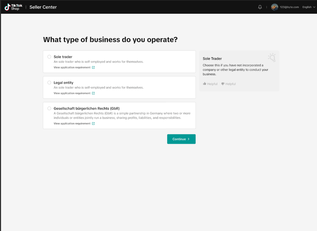The width and height of the screenshot is (317, 231).
Task: Click the Seller Center header title
Action: click(x=43, y=7)
